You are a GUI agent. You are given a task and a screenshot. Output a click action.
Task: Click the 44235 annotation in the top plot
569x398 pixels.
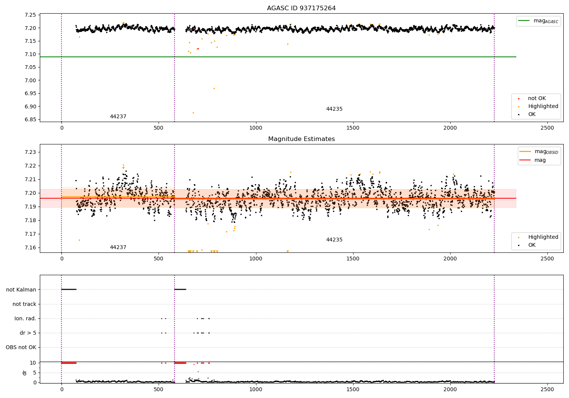[334, 109]
